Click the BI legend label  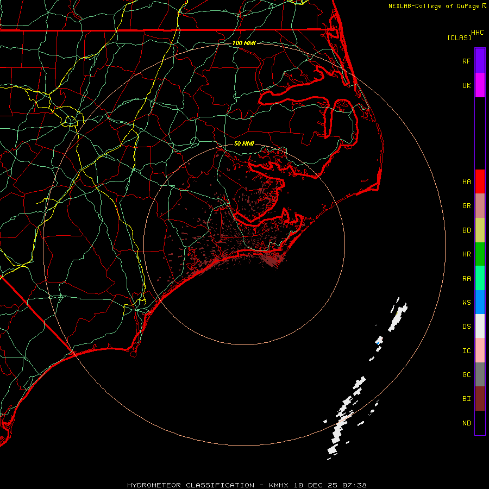click(x=466, y=399)
